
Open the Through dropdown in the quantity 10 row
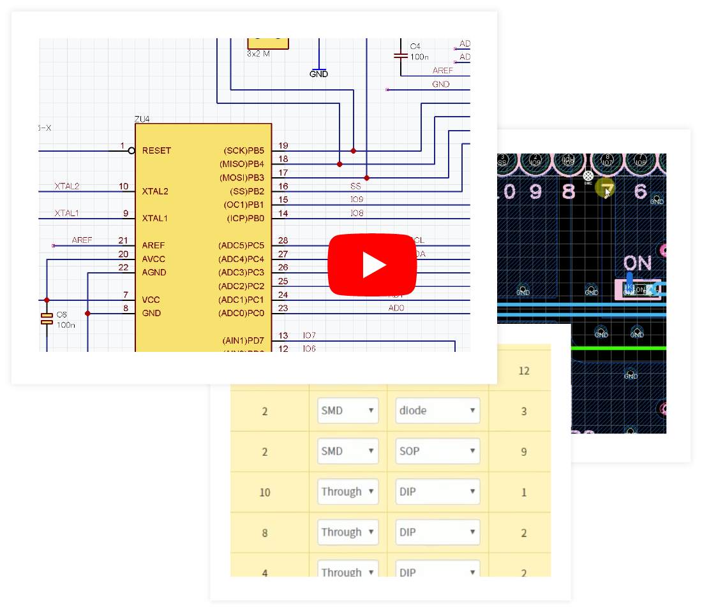pos(348,491)
